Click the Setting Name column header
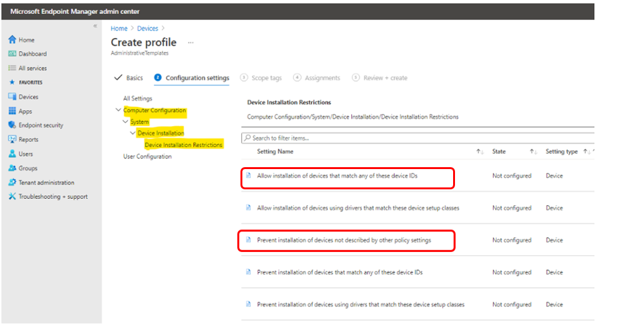This screenshot has width=617, height=328. [x=275, y=151]
